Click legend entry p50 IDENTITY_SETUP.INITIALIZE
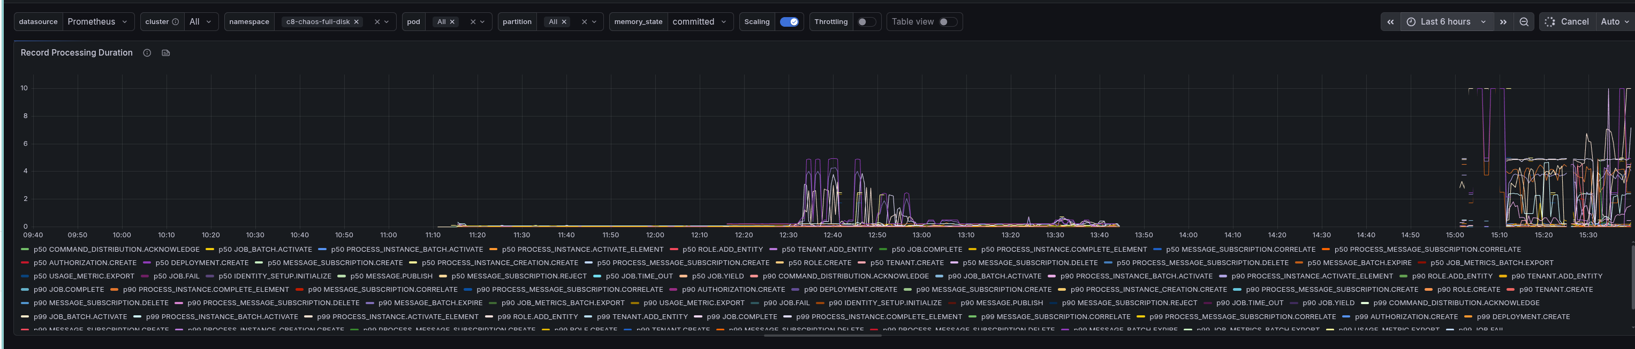The width and height of the screenshot is (1635, 349). pos(275,276)
